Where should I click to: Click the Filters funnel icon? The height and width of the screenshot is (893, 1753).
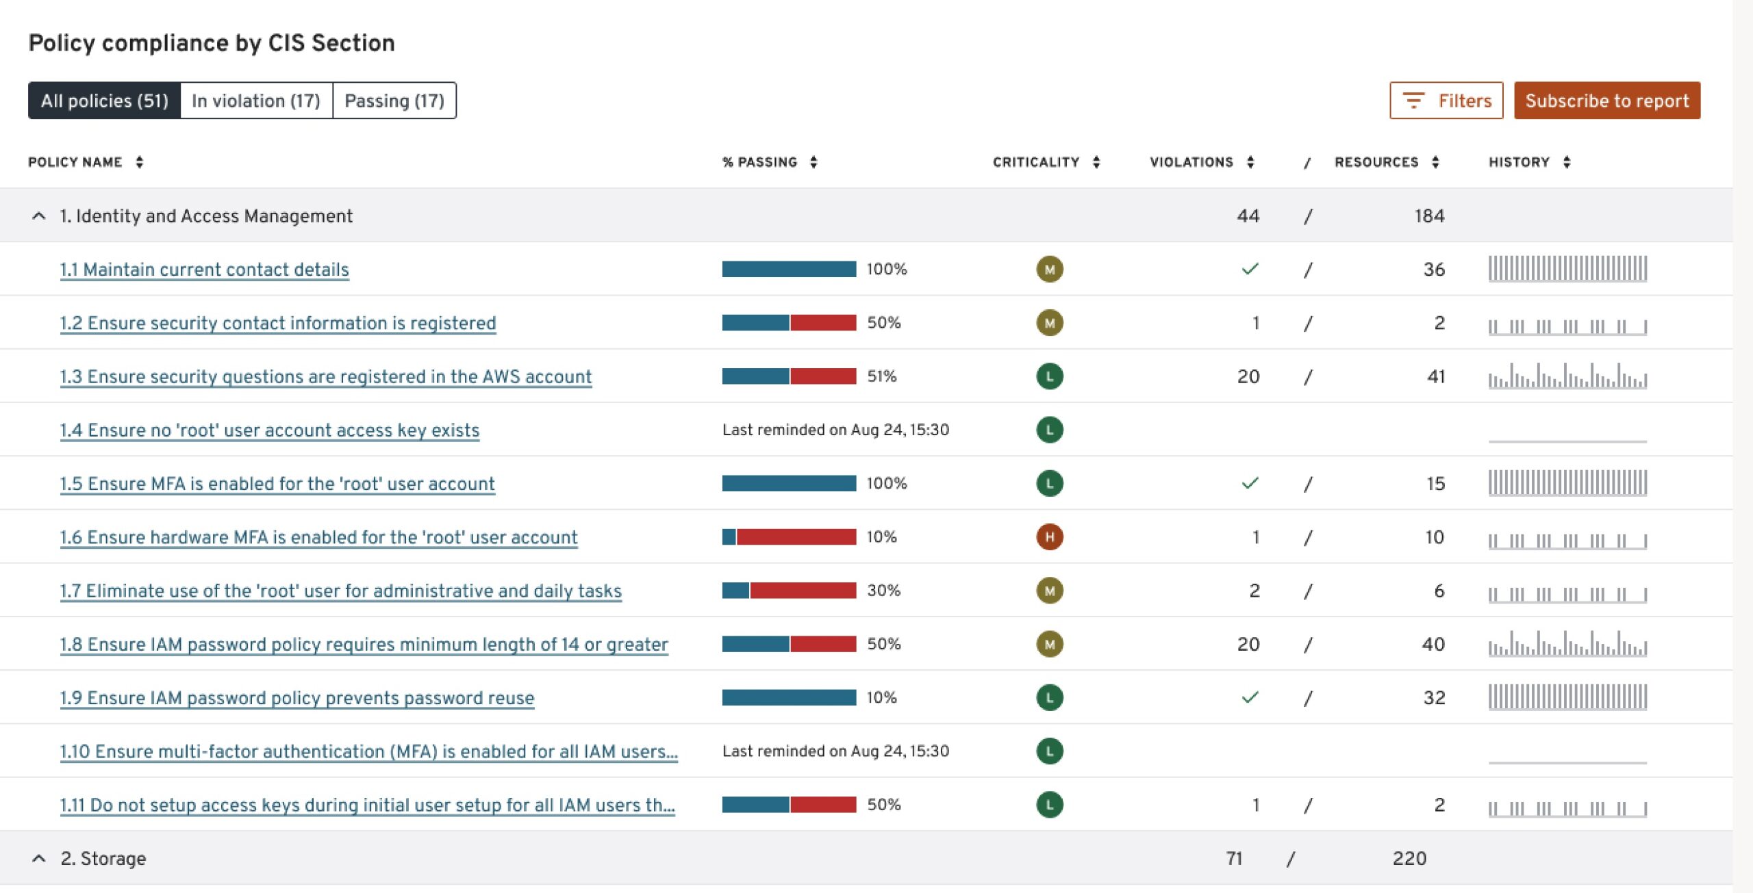click(x=1413, y=101)
